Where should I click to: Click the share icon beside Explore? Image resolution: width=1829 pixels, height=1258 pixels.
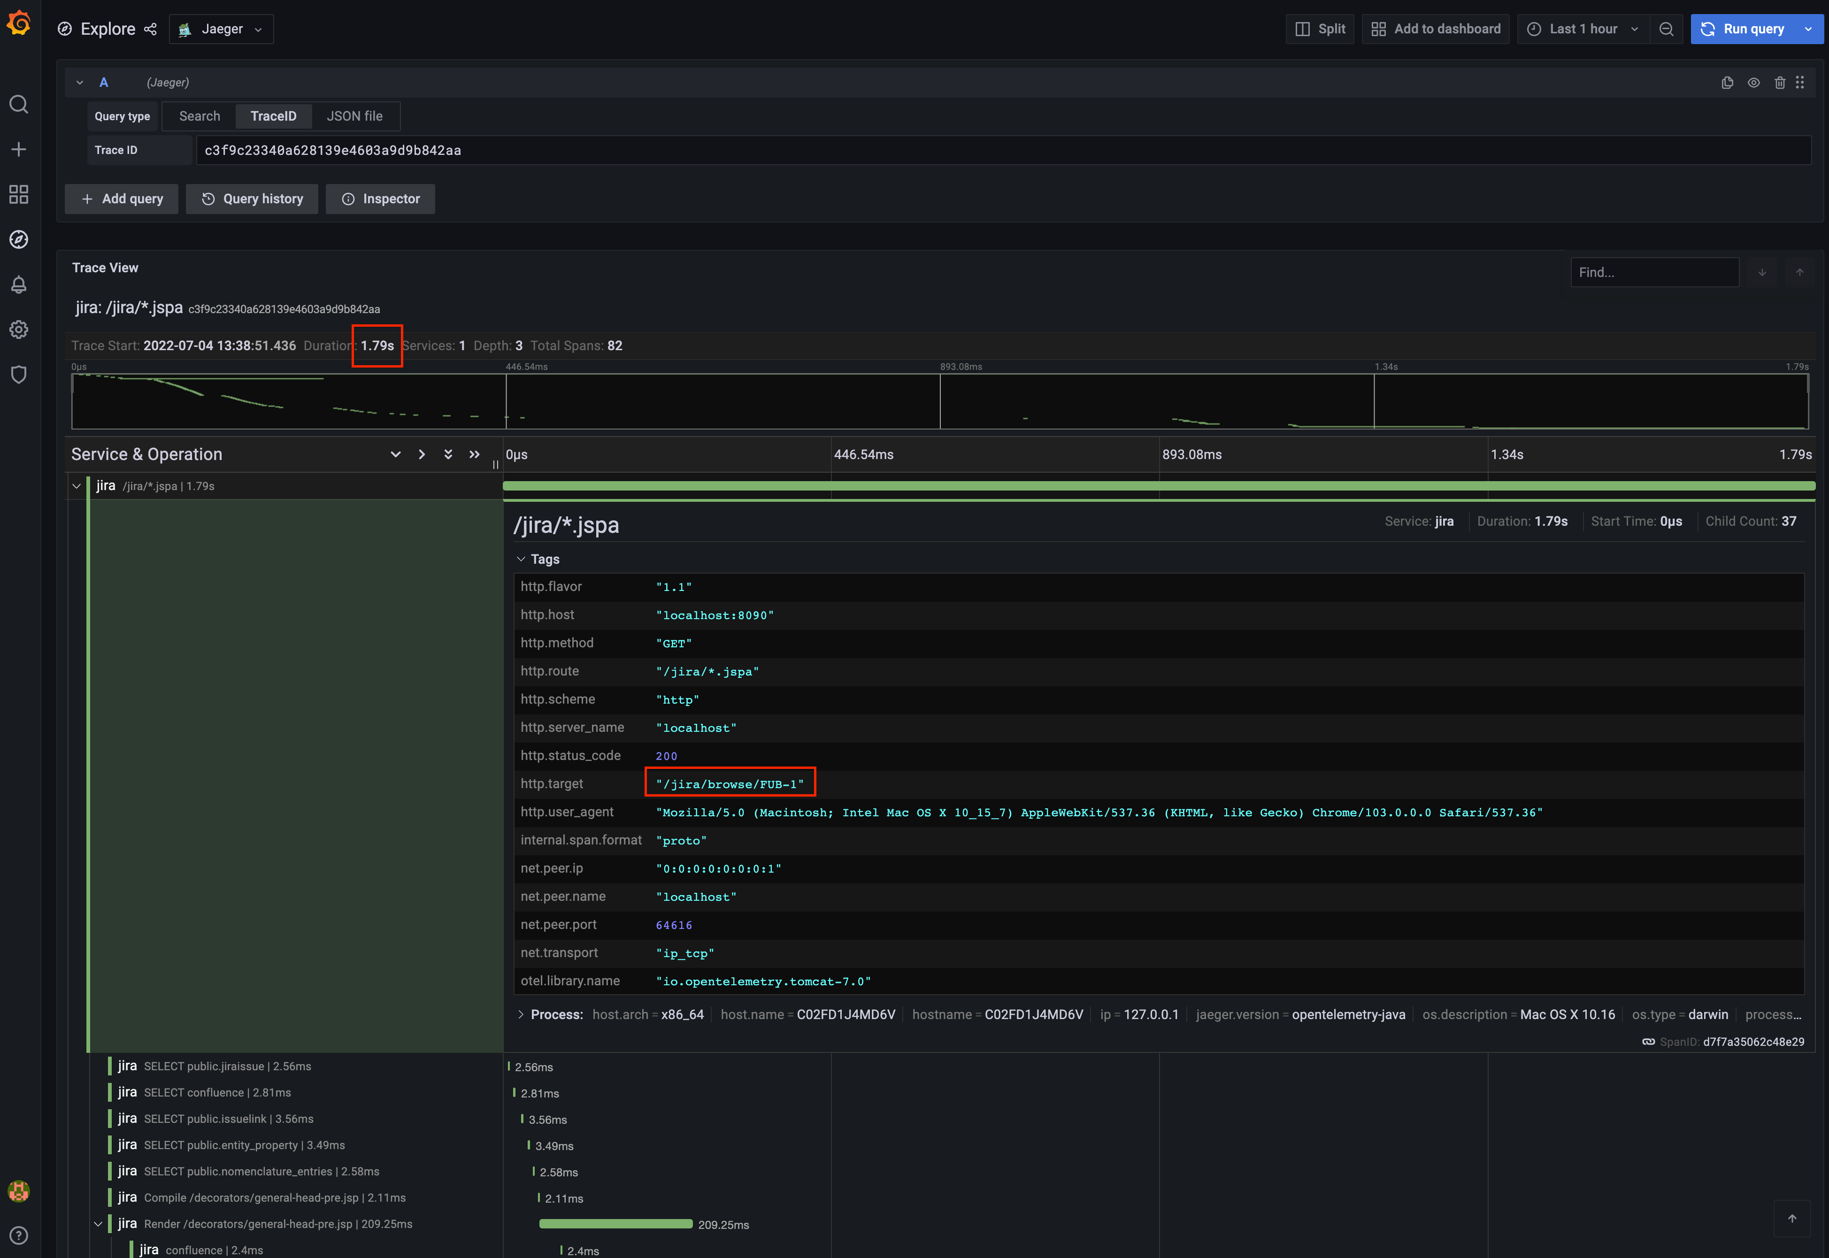151,29
